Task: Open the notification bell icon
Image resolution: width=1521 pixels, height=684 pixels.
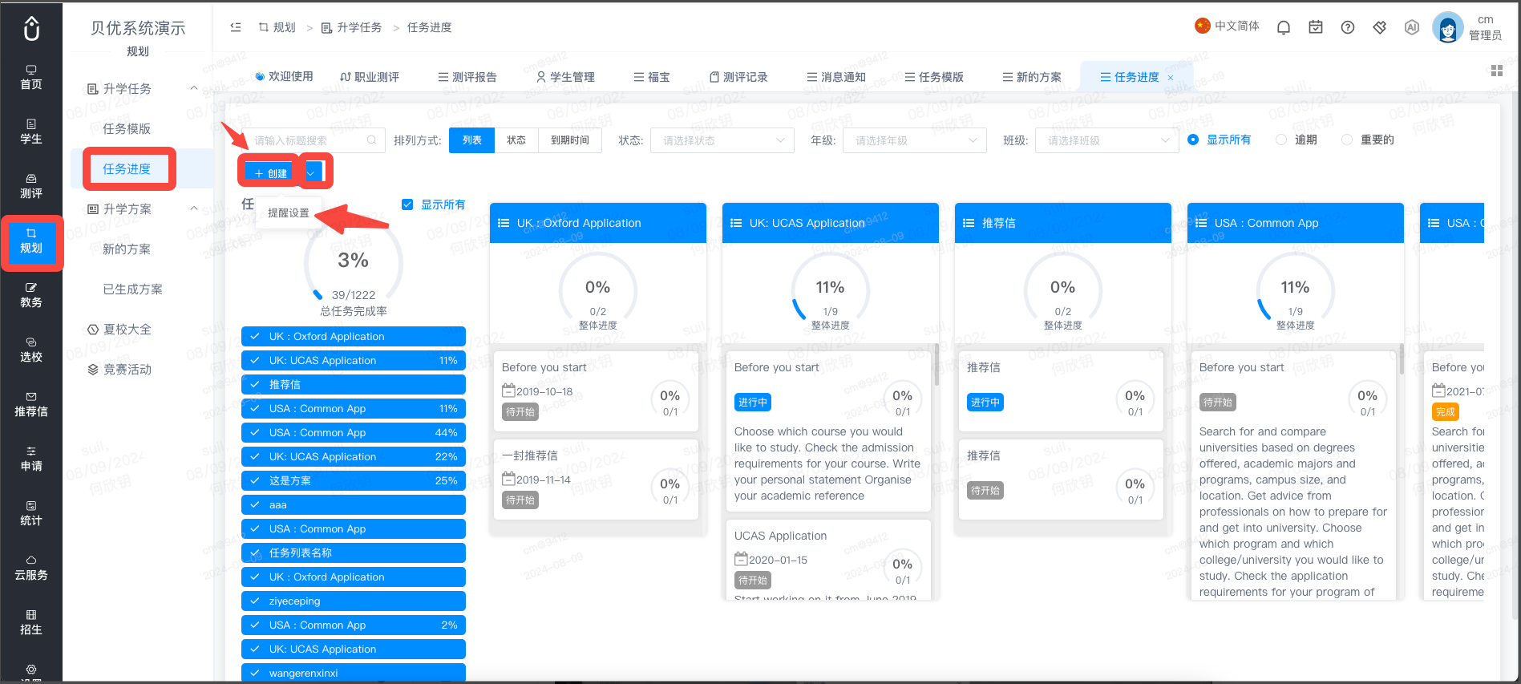Action: coord(1283,27)
